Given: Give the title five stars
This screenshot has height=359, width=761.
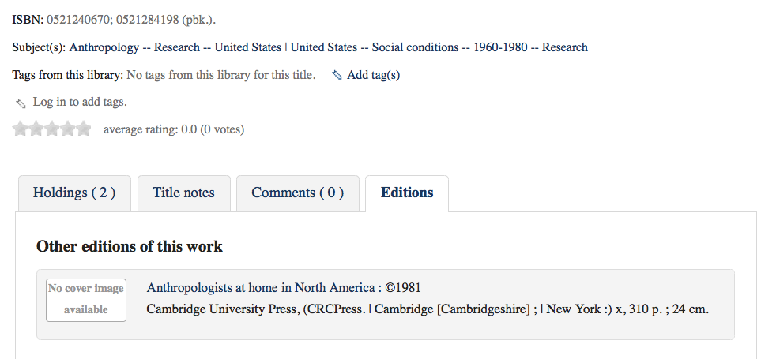Looking at the screenshot, I should [84, 129].
